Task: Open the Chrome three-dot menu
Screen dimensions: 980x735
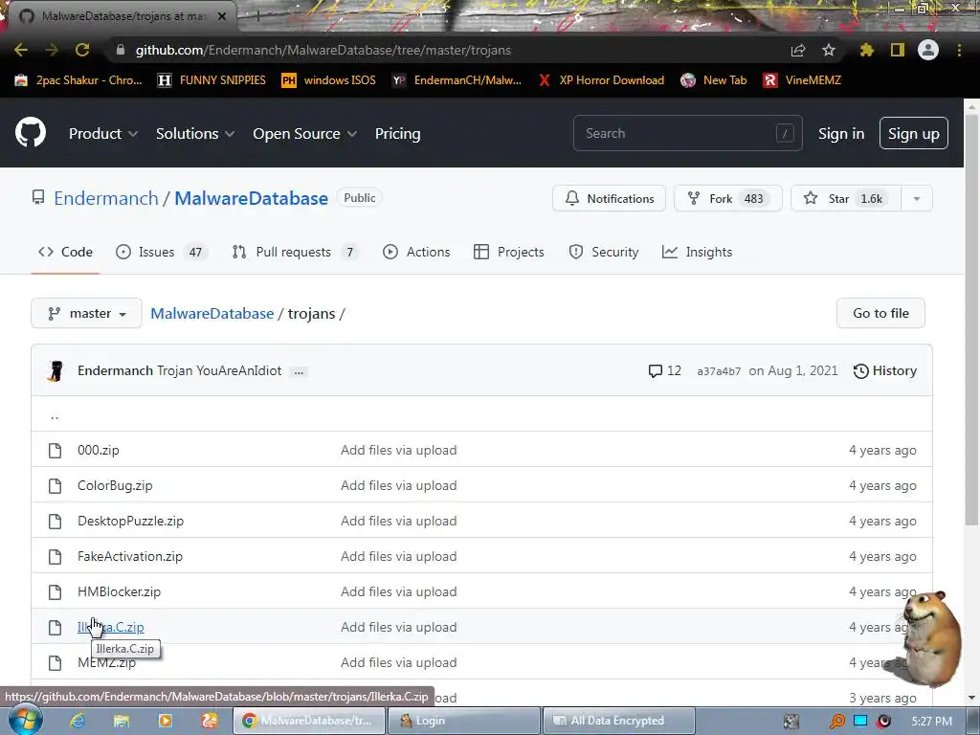Action: [x=959, y=50]
